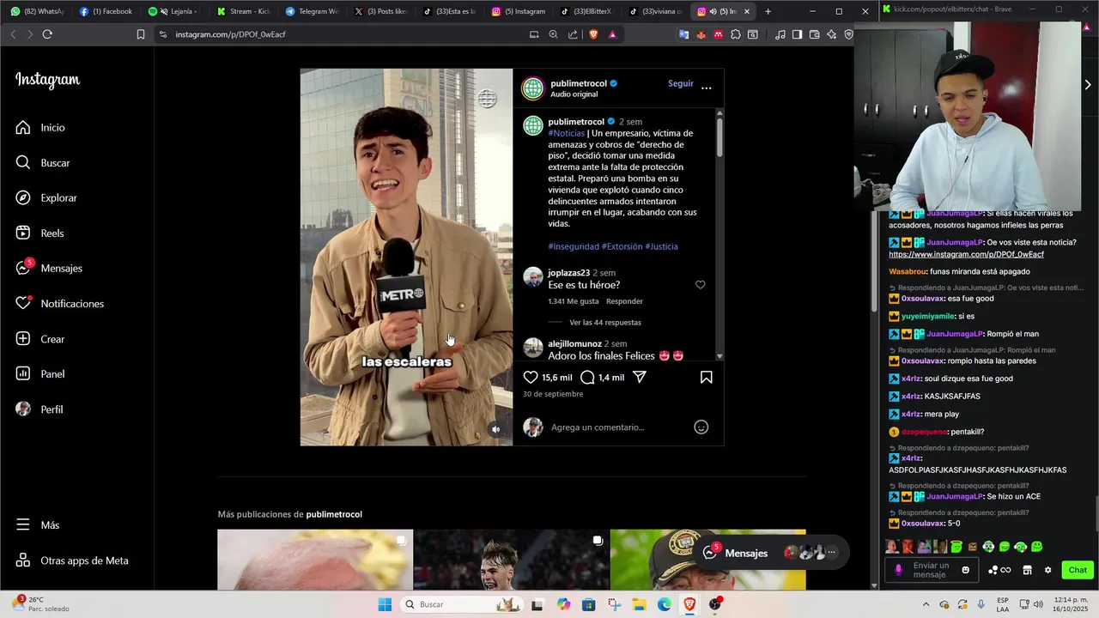Open Perfil in Instagram sidebar
Screen dimensions: 1099x618
click(x=40, y=409)
